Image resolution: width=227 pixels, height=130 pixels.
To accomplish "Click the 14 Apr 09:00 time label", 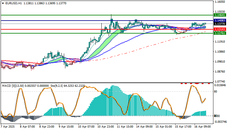I will coord(144,127).
